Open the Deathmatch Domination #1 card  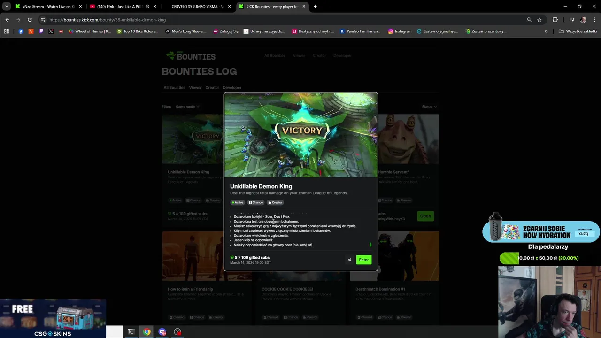pos(394,277)
